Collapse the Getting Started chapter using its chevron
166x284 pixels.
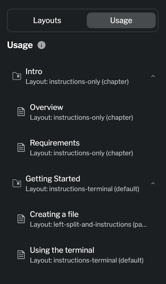pyautogui.click(x=153, y=183)
